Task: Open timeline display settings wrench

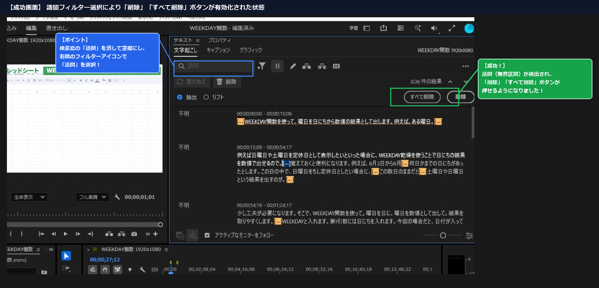Action: [x=142, y=270]
